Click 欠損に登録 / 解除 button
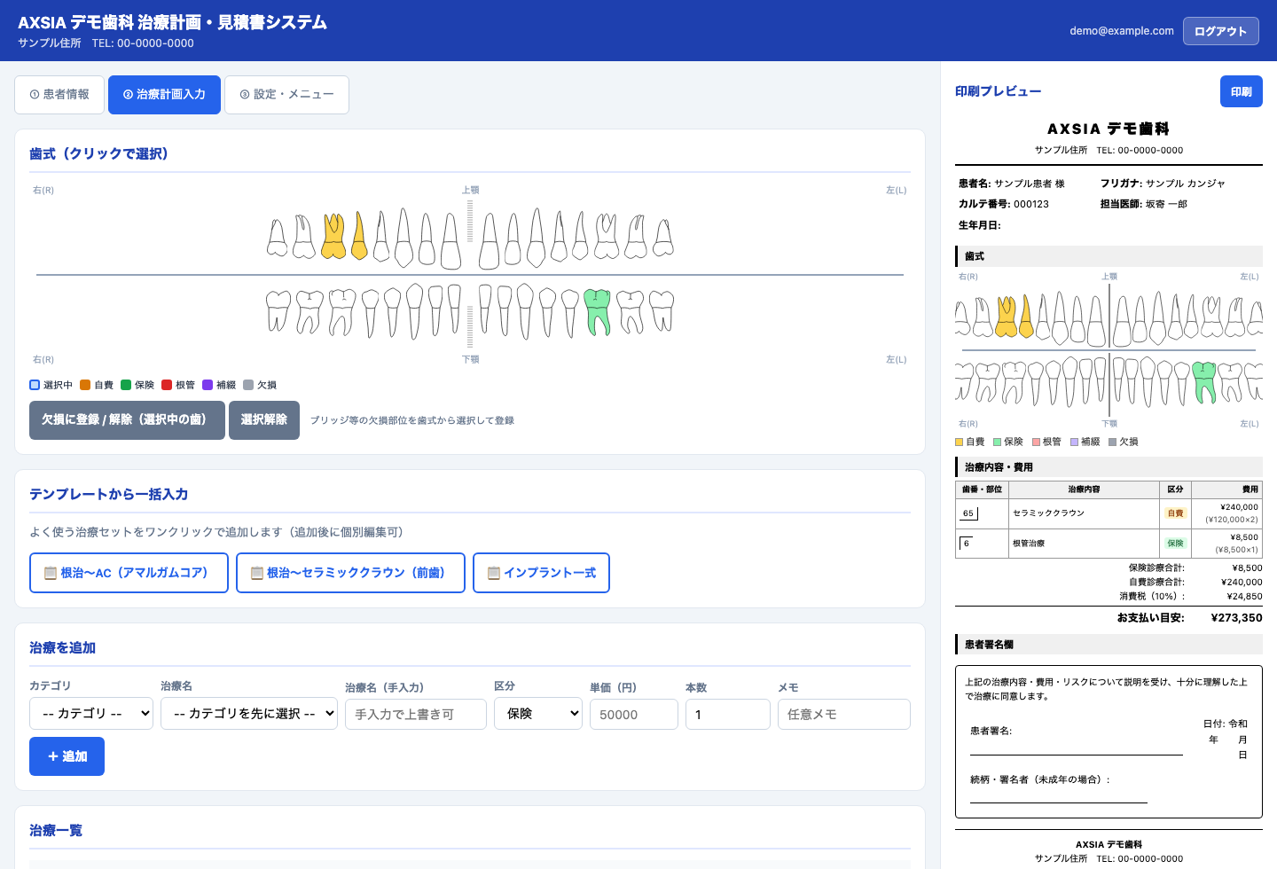Image resolution: width=1277 pixels, height=869 pixels. (127, 420)
